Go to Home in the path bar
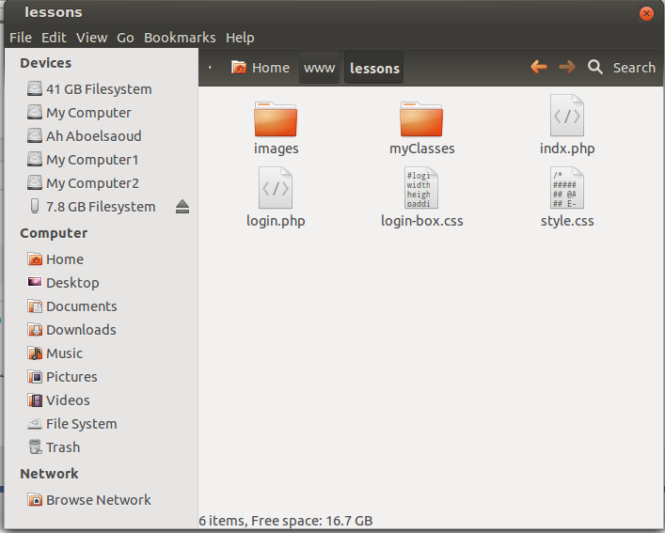This screenshot has height=533, width=665. pyautogui.click(x=261, y=68)
